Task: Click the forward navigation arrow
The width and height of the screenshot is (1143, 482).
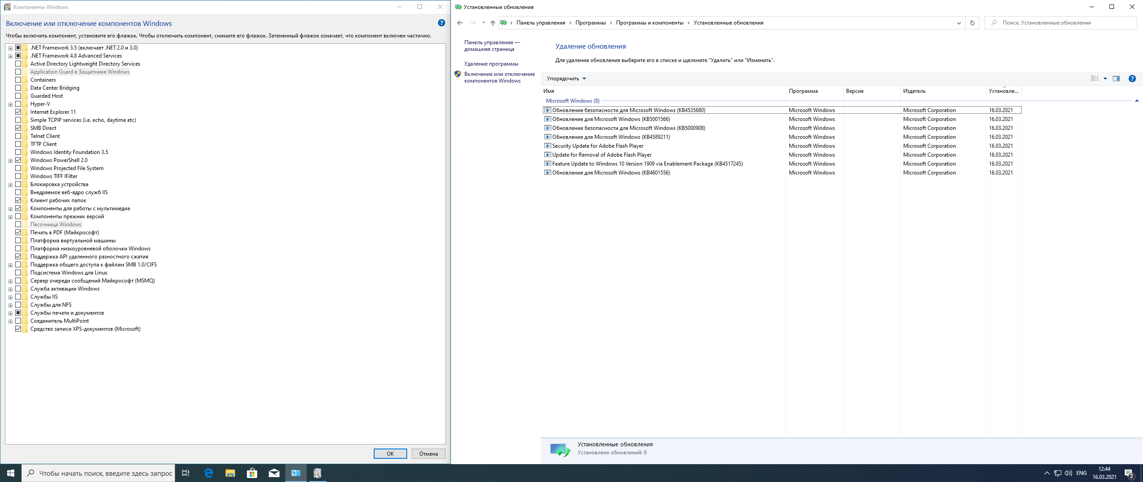Action: pyautogui.click(x=473, y=23)
